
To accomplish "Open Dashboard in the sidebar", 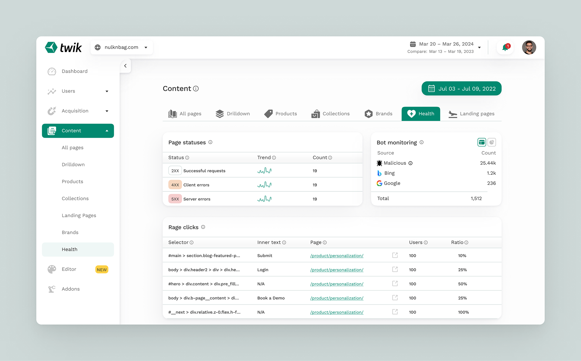I will point(78,71).
